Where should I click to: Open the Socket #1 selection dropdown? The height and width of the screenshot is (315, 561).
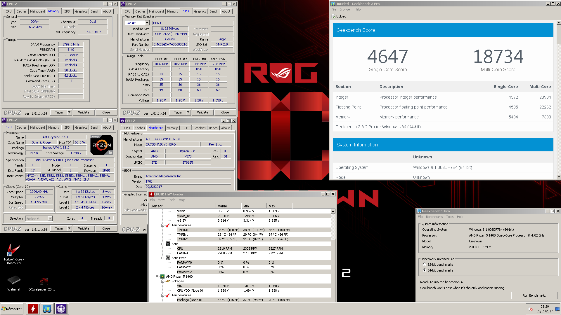(x=50, y=218)
